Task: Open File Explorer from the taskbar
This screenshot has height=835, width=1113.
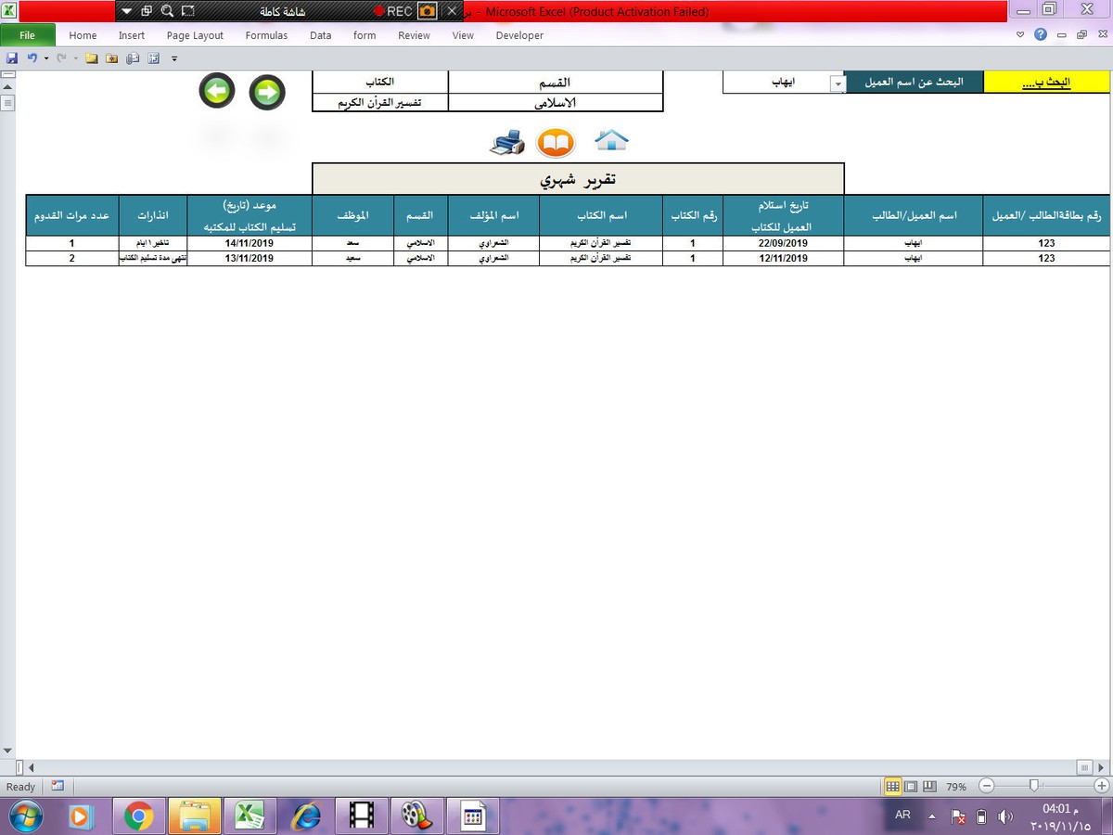Action: (x=195, y=816)
